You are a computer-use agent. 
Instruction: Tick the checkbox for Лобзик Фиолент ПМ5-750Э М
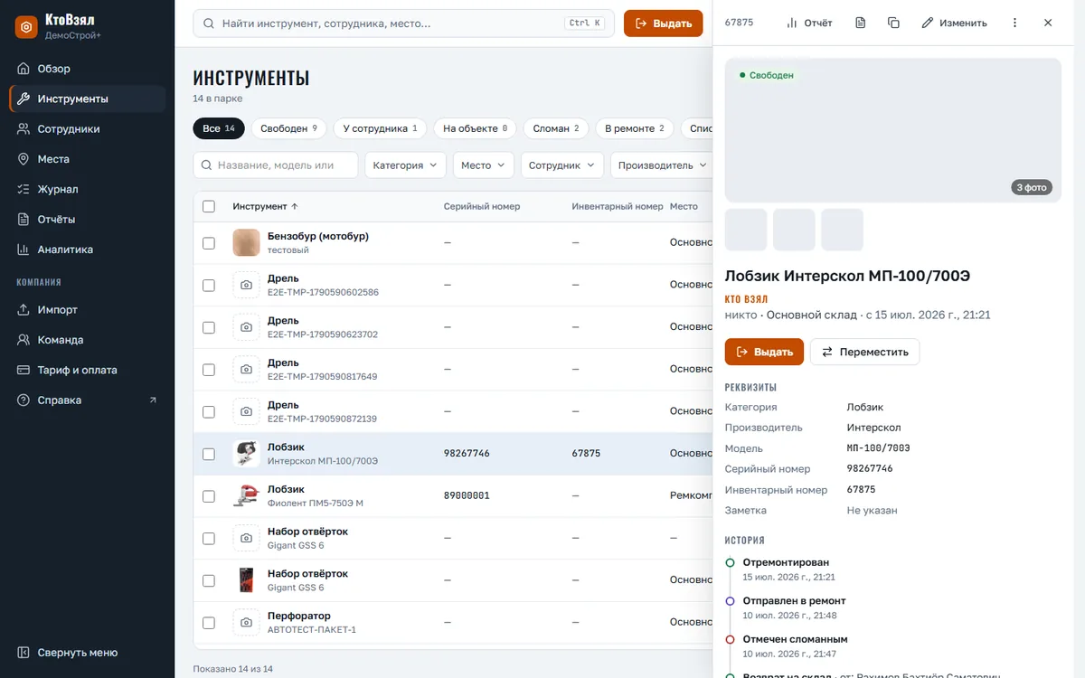pyautogui.click(x=209, y=496)
